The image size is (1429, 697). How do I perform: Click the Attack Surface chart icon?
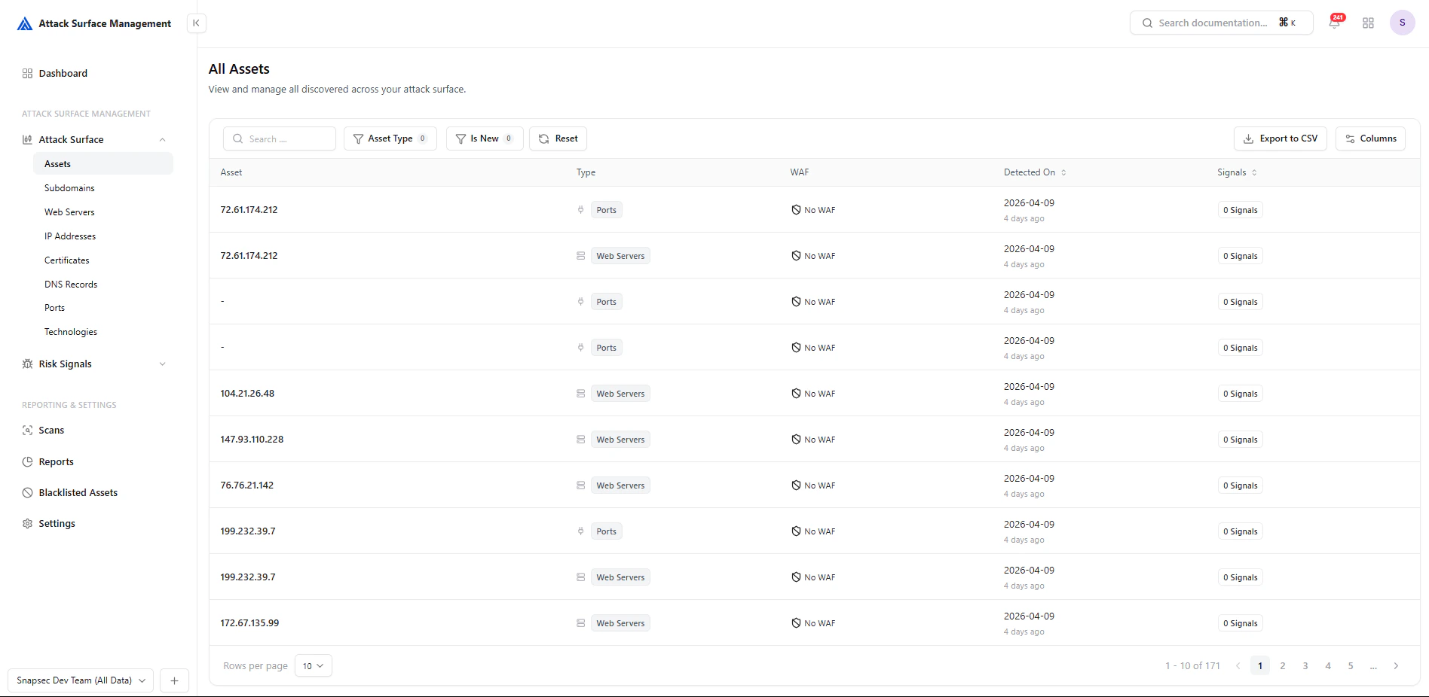coord(27,139)
